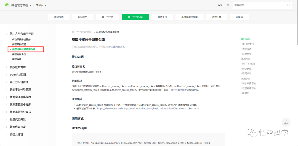This screenshot has width=298, height=146.
Task: Open 启动票据推送服务 in the sidebar
Action: (21, 40)
